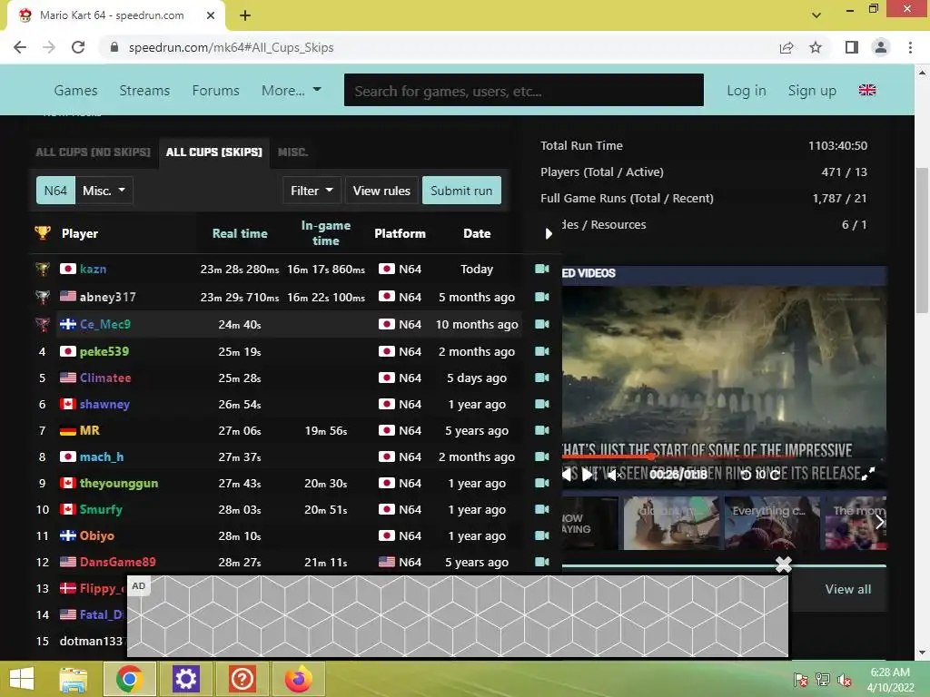Open the Forums menu item

(x=216, y=90)
